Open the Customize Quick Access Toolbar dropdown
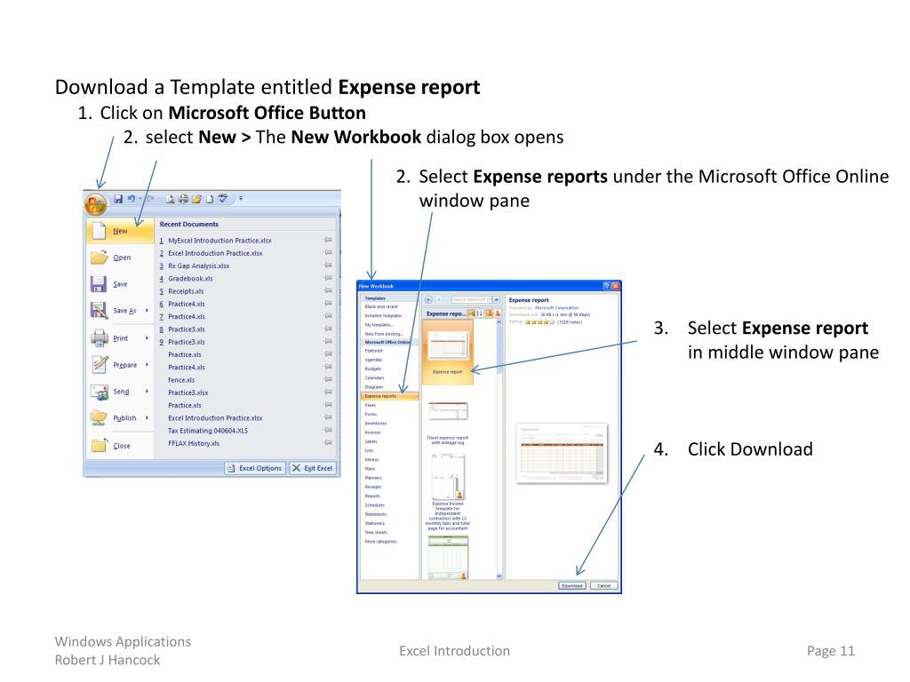Screen dimensions: 910x682 coord(241,199)
